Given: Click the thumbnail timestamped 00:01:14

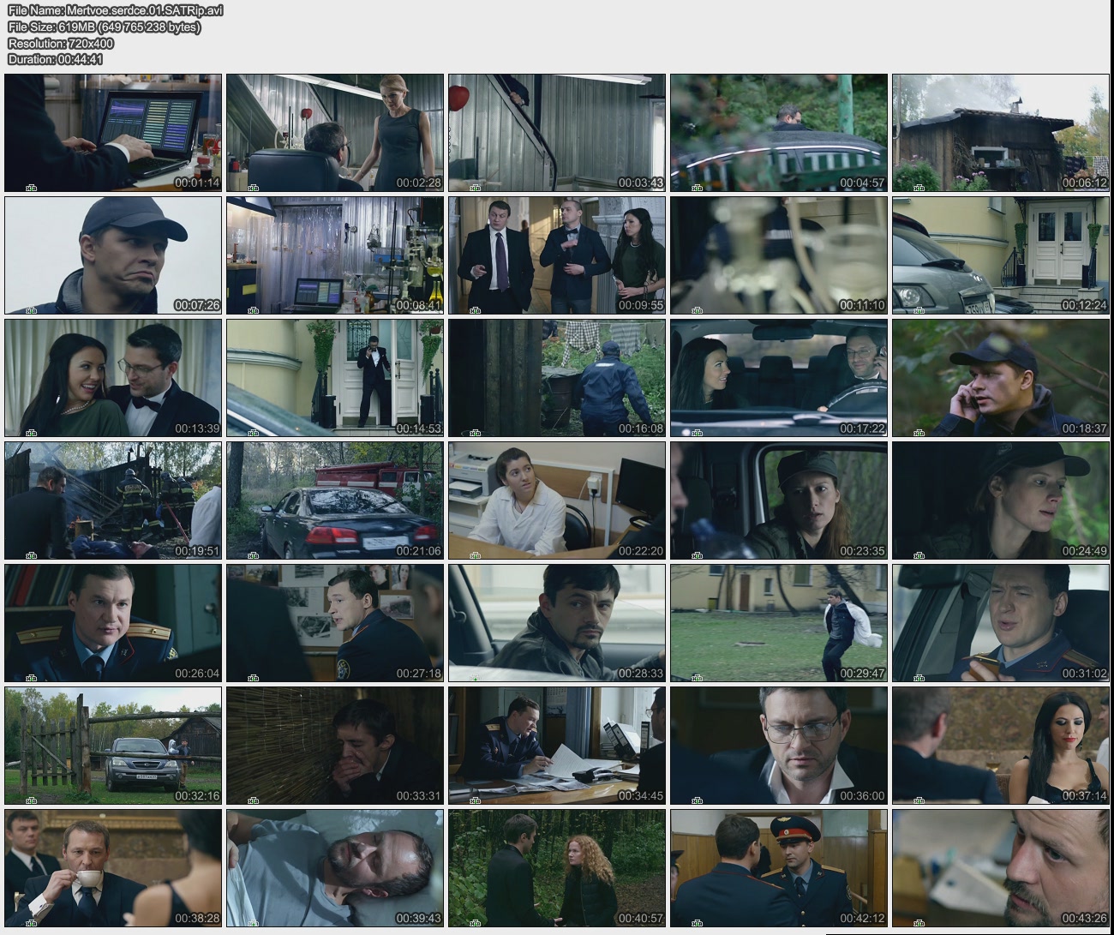Looking at the screenshot, I should click(x=113, y=133).
